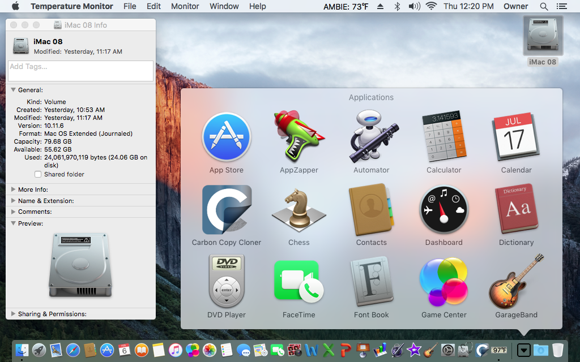The height and width of the screenshot is (362, 580).
Task: Open Microsoft Excel from the Dock
Action: tap(329, 350)
